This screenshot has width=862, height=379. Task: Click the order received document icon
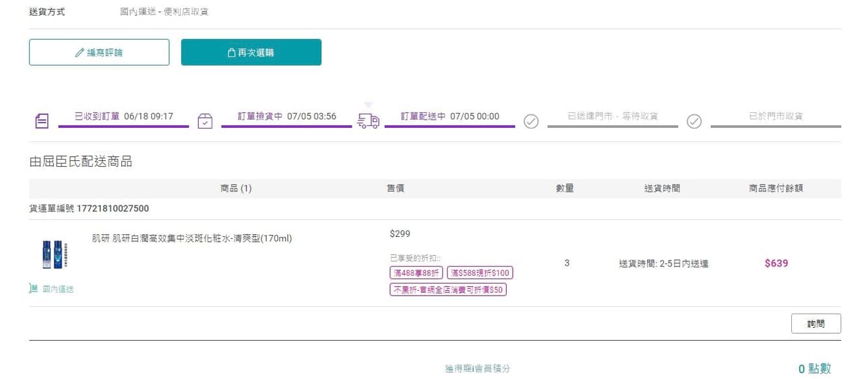pyautogui.click(x=42, y=121)
